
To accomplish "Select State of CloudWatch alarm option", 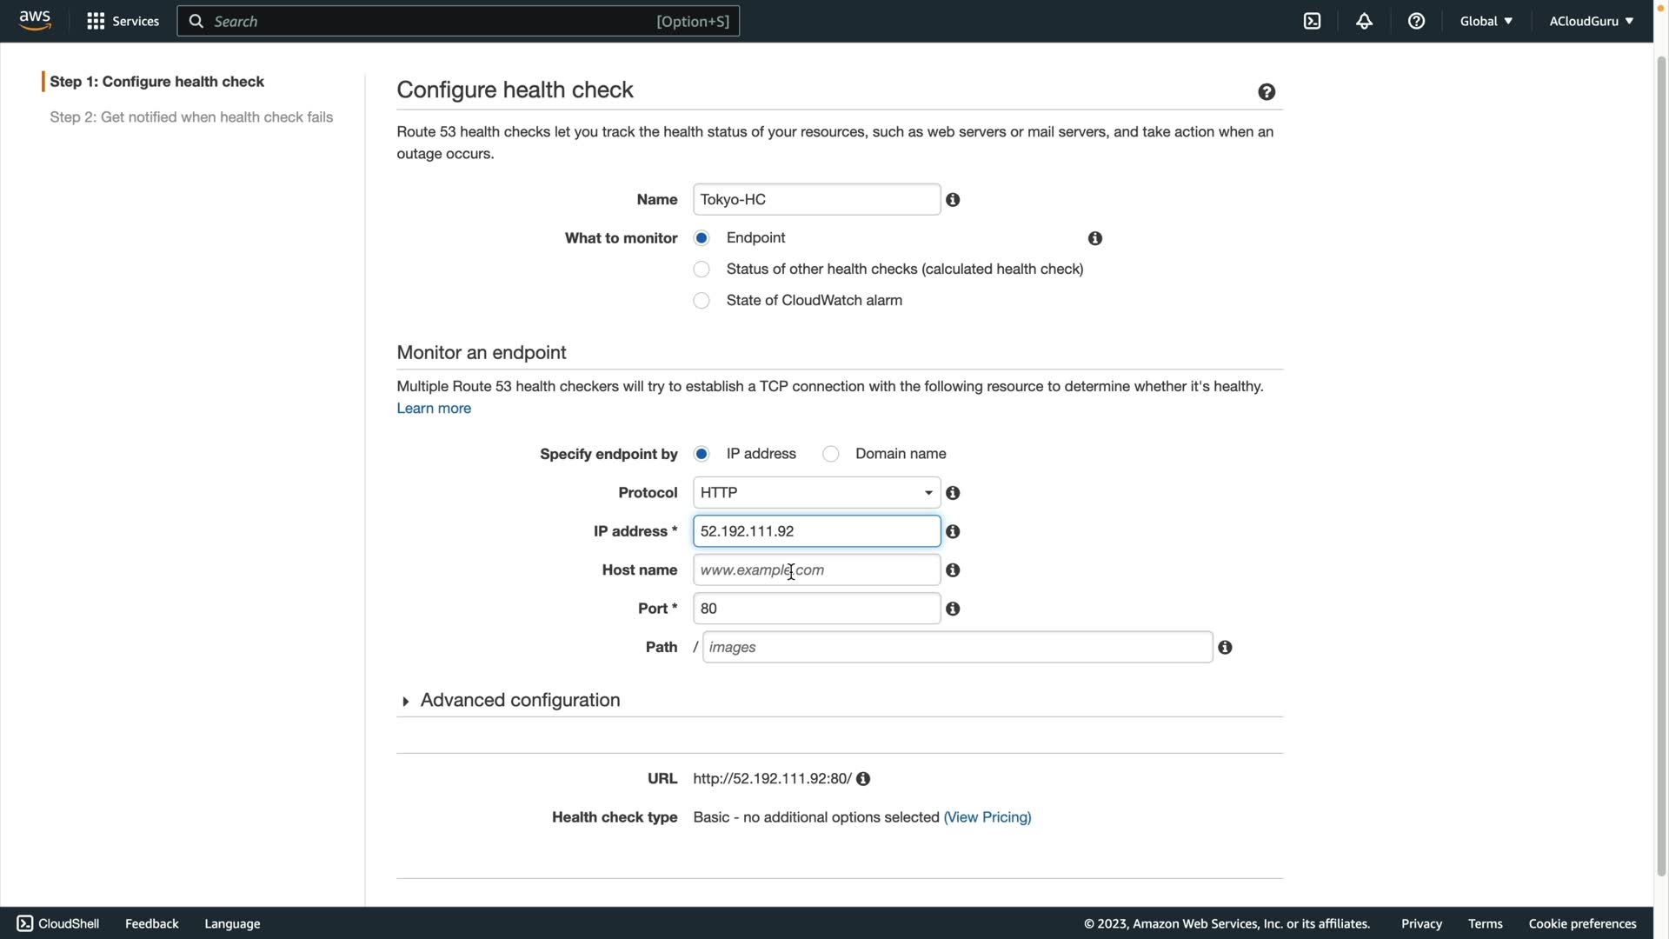I will pos(702,301).
